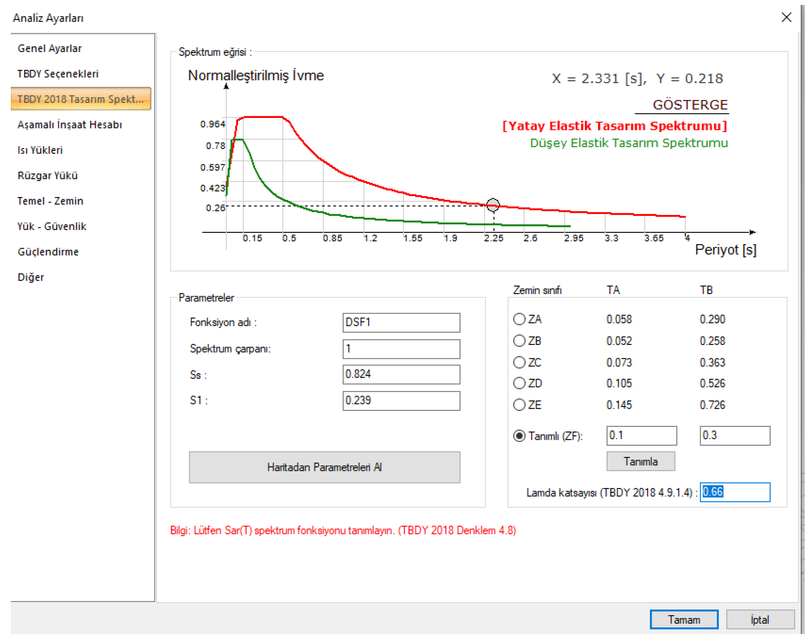The height and width of the screenshot is (639, 810).
Task: Open Genel Ayarlar section
Action: 50,48
